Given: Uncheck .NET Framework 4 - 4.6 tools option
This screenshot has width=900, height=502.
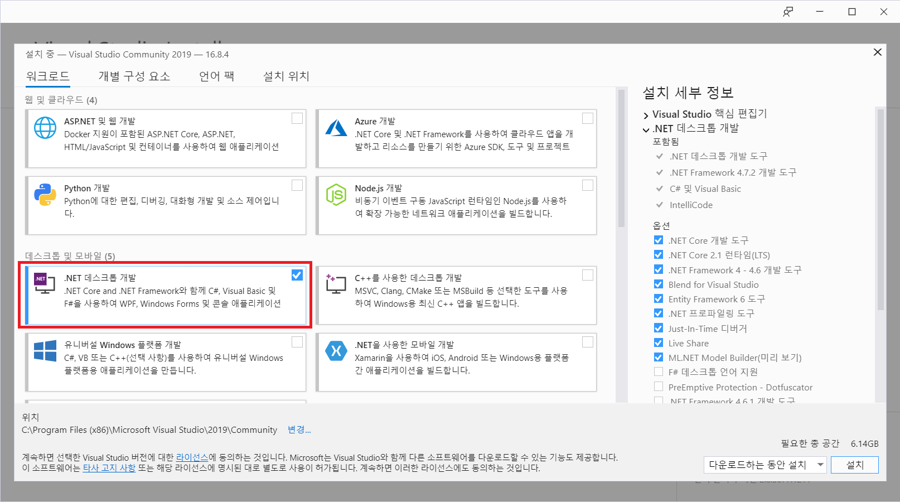Looking at the screenshot, I should (x=659, y=269).
